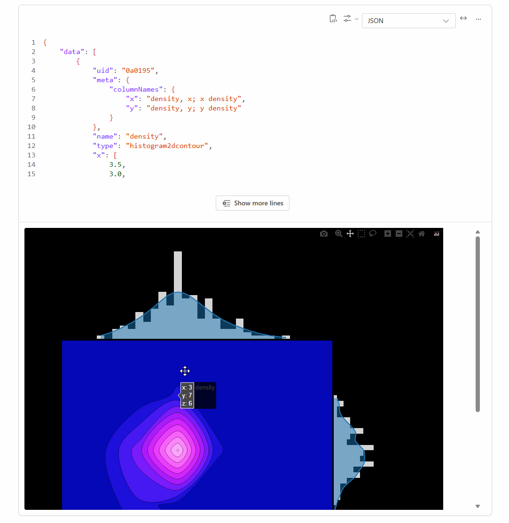Zoom in using the plus icon
This screenshot has height=523, width=509.
tap(388, 234)
